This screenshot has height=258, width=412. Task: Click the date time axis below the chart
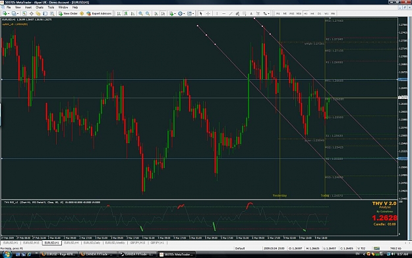(199, 238)
